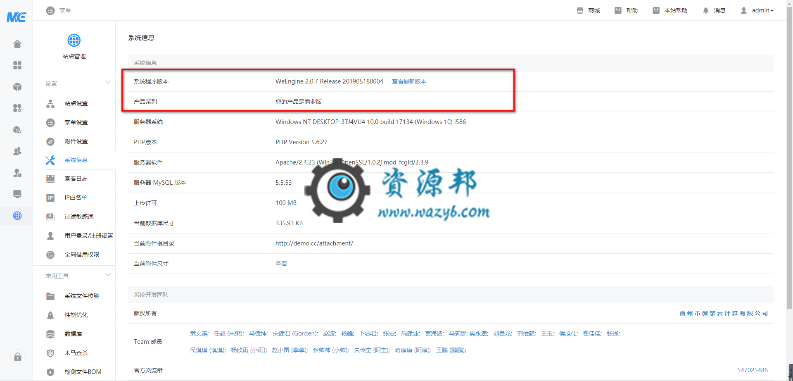Click the 商城 store icon
The image size is (793, 381).
[x=580, y=10]
